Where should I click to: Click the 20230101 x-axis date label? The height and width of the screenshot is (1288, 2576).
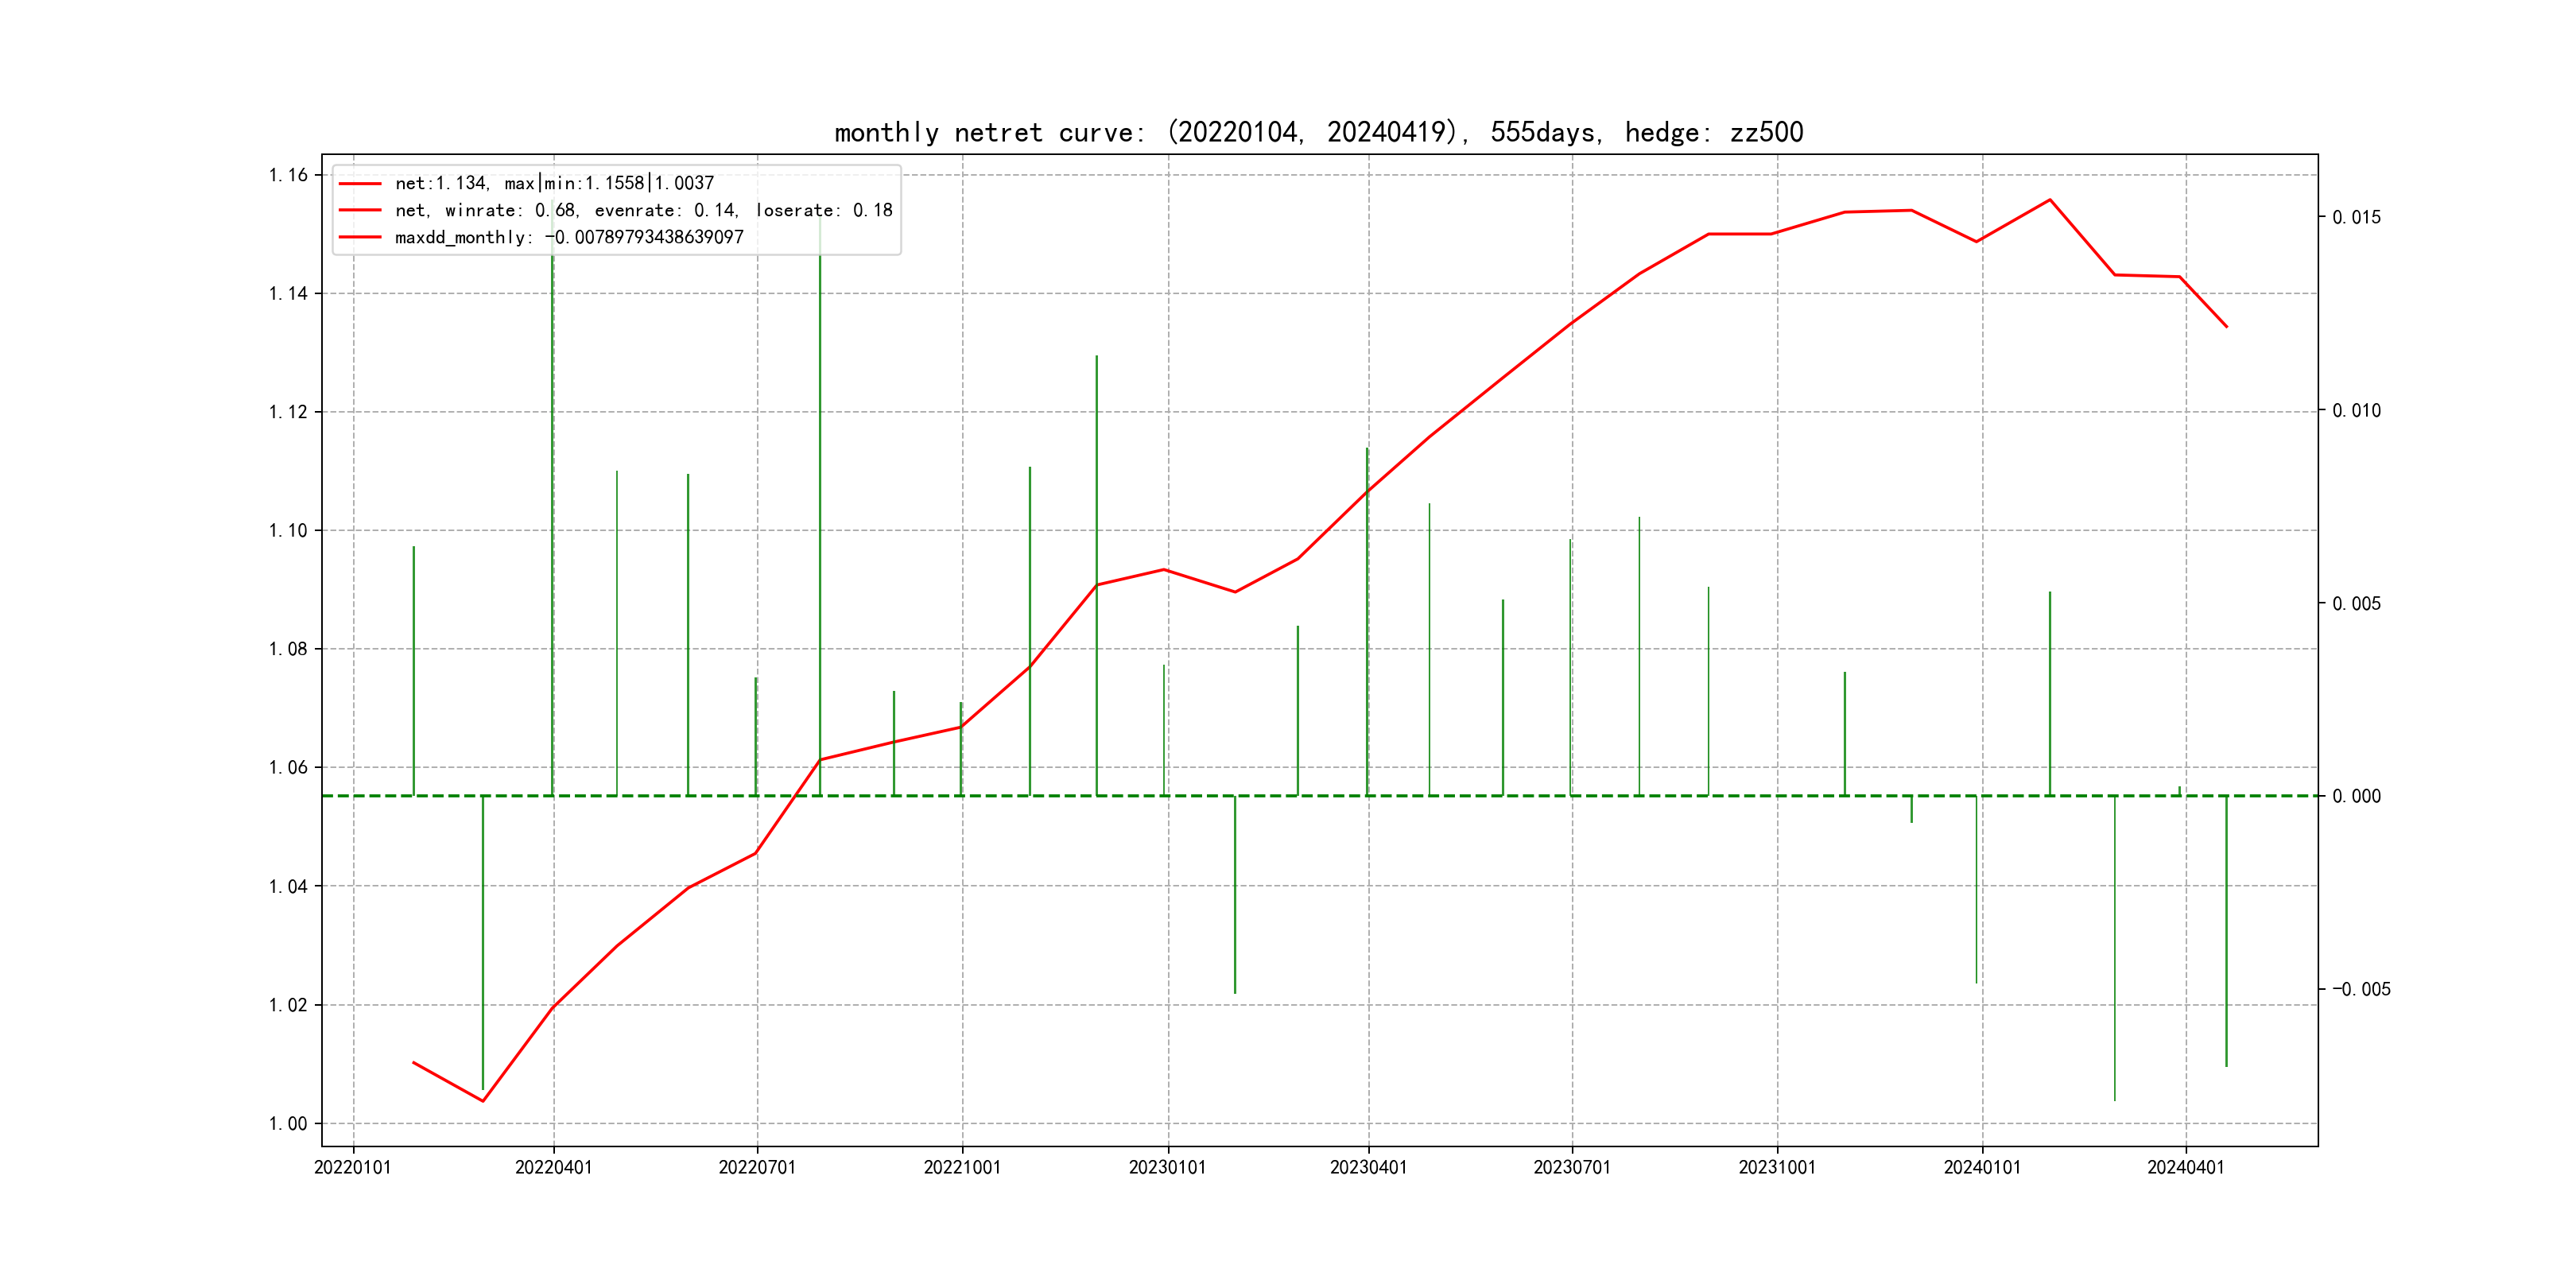coord(1167,1167)
